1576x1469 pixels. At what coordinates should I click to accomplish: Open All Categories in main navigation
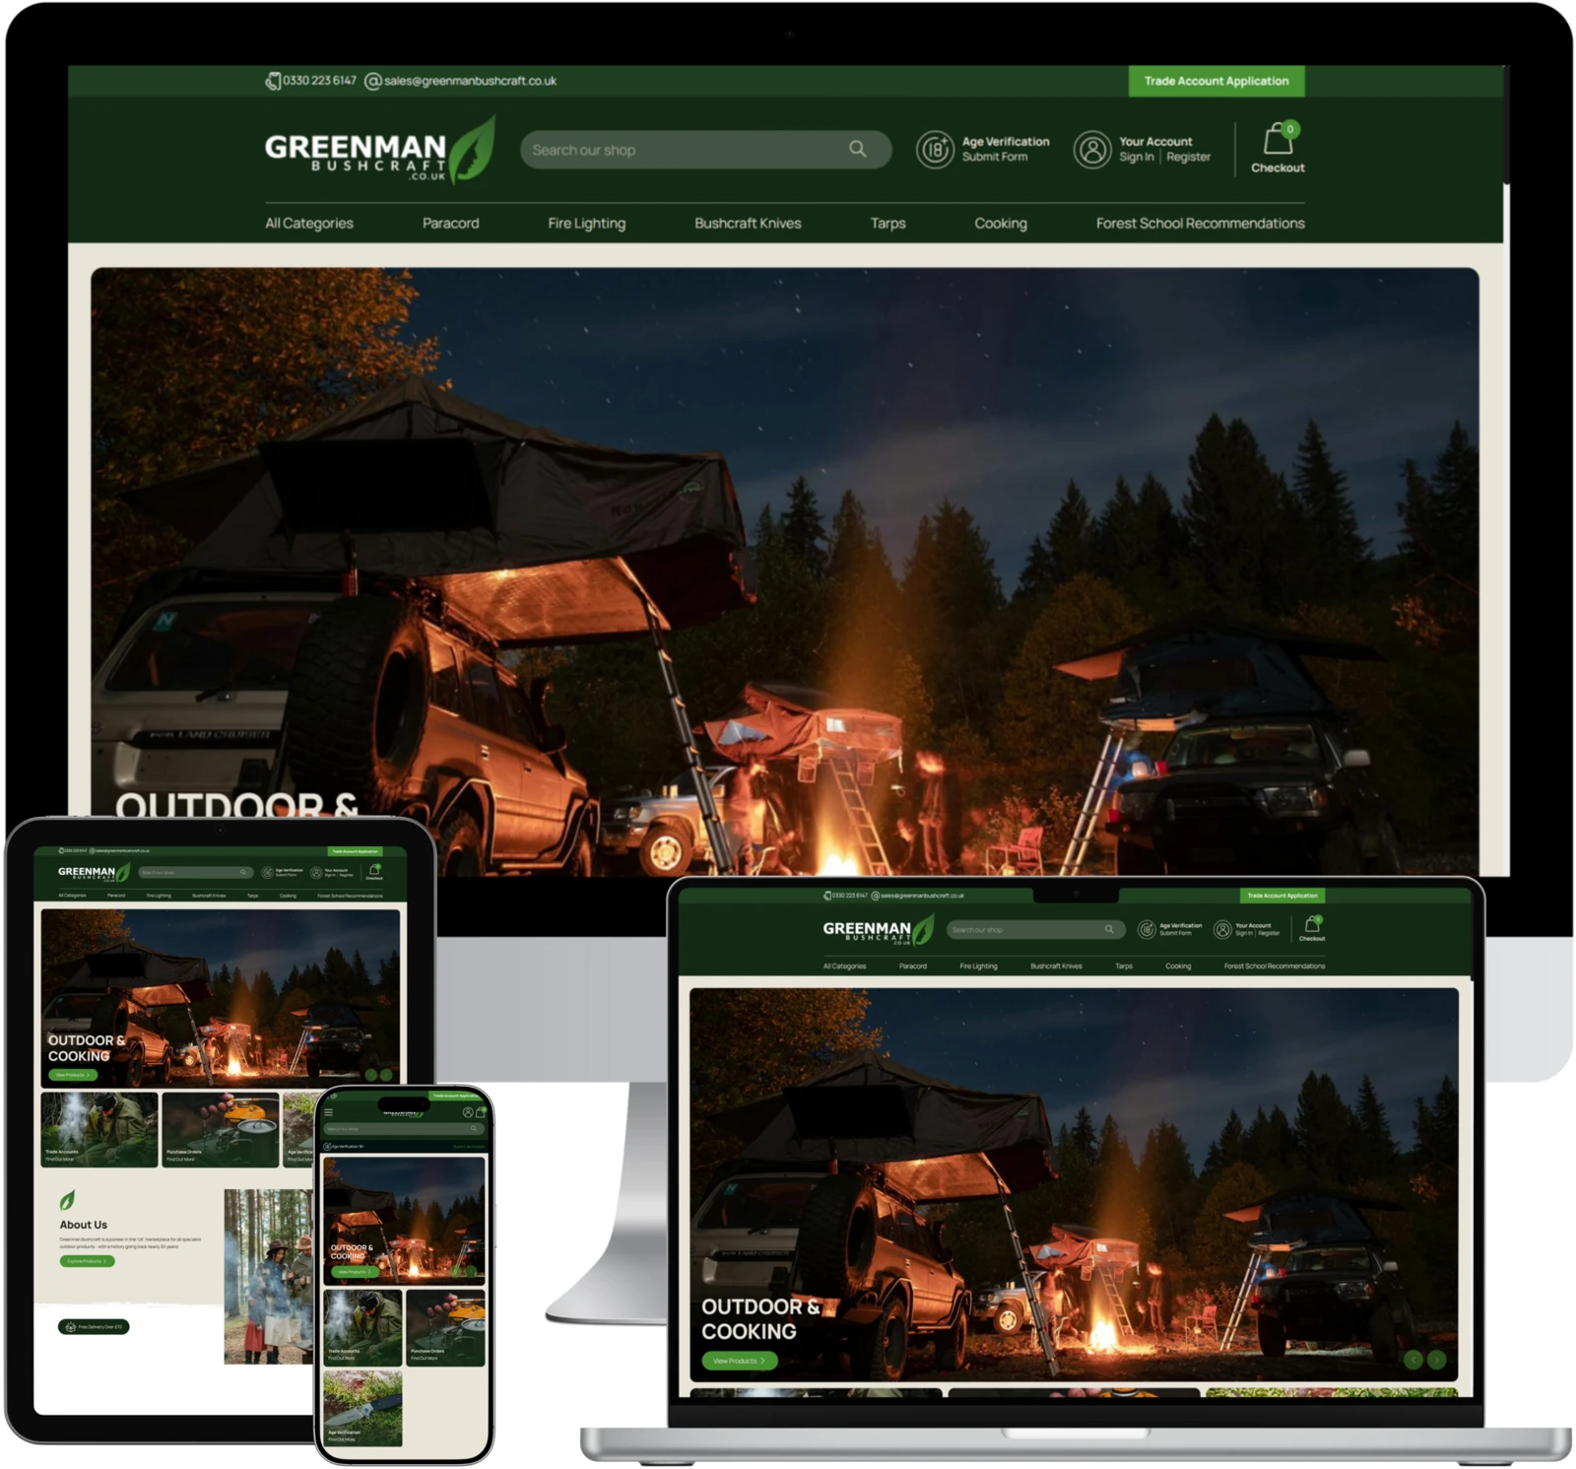[309, 224]
